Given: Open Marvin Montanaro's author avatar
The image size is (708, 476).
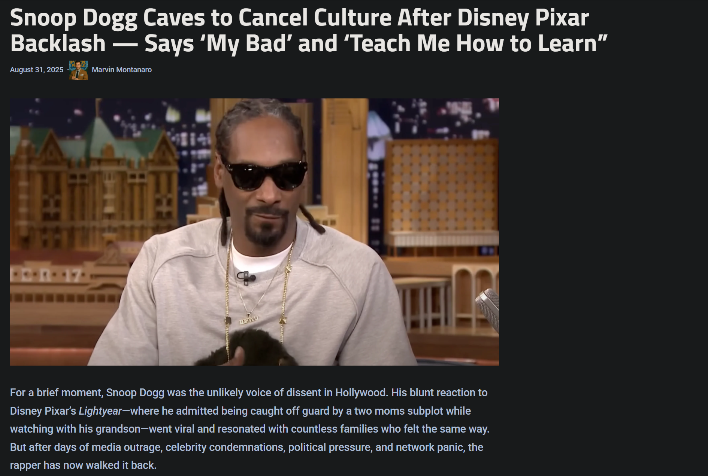Looking at the screenshot, I should [78, 70].
